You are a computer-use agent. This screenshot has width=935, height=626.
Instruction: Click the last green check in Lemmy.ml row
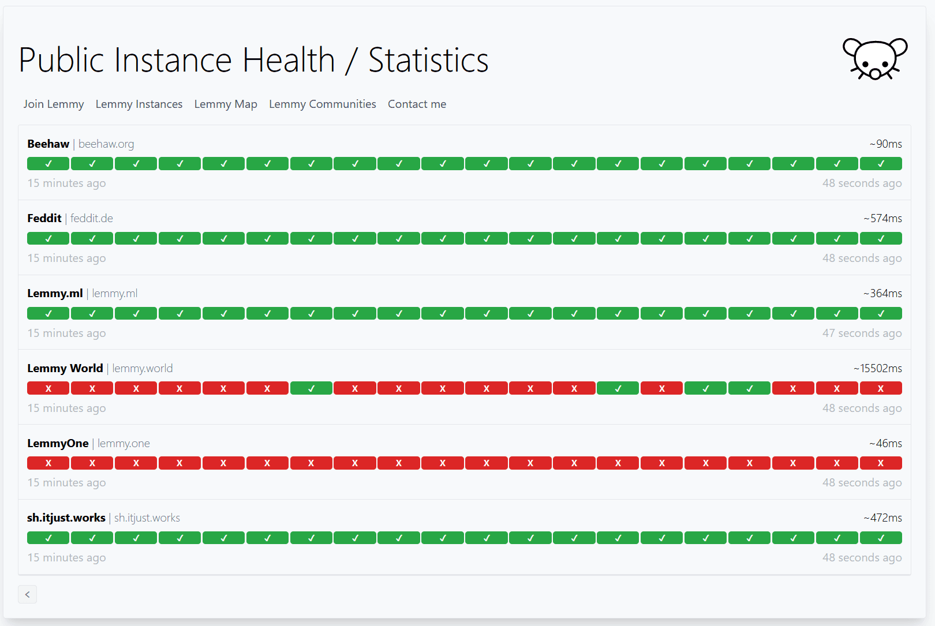coord(881,314)
